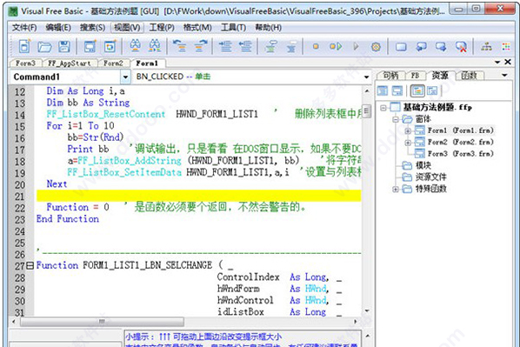Click the form window icon with orange square
The height and width of the screenshot is (347, 520).
(x=110, y=46)
